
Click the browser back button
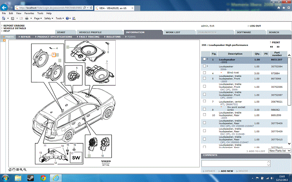tap(4, 8)
